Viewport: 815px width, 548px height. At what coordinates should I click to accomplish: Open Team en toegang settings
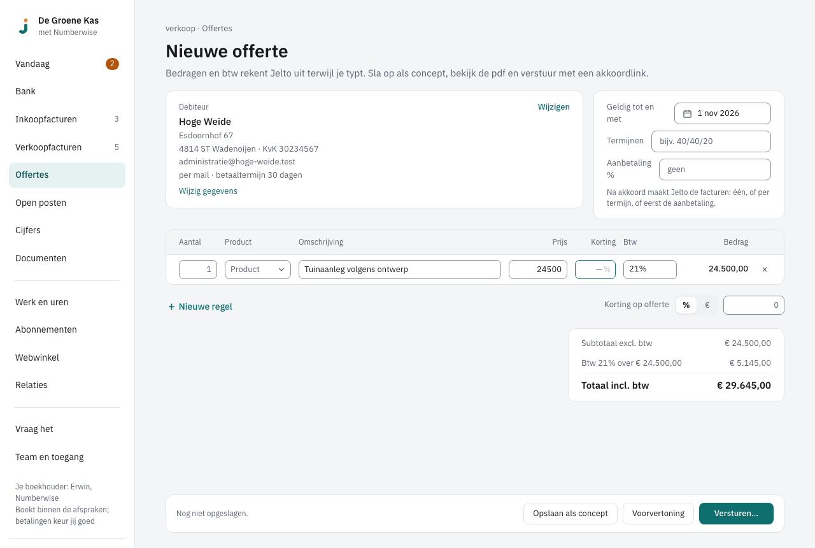click(x=67, y=457)
